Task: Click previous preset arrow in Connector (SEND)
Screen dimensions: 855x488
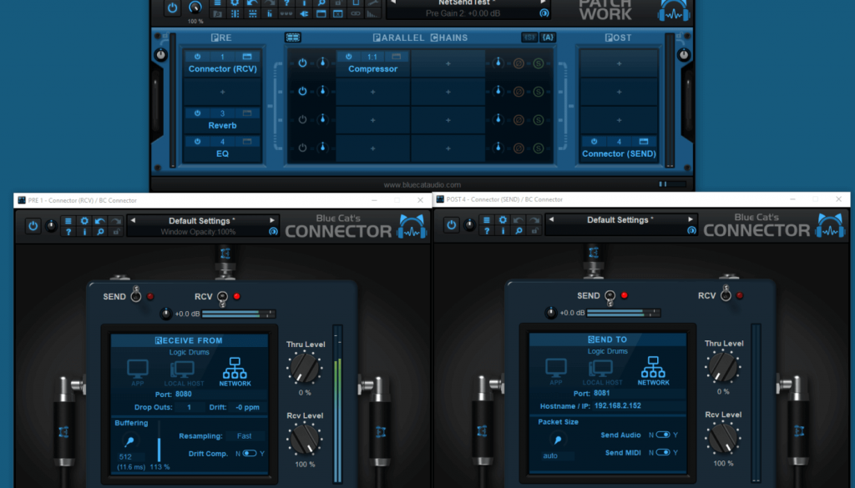Action: click(x=552, y=220)
